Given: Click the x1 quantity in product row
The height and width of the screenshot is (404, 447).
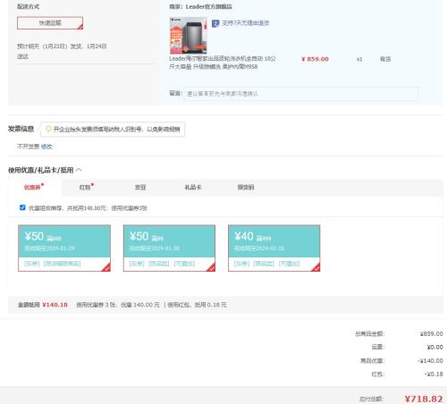Looking at the screenshot, I should pyautogui.click(x=359, y=59).
